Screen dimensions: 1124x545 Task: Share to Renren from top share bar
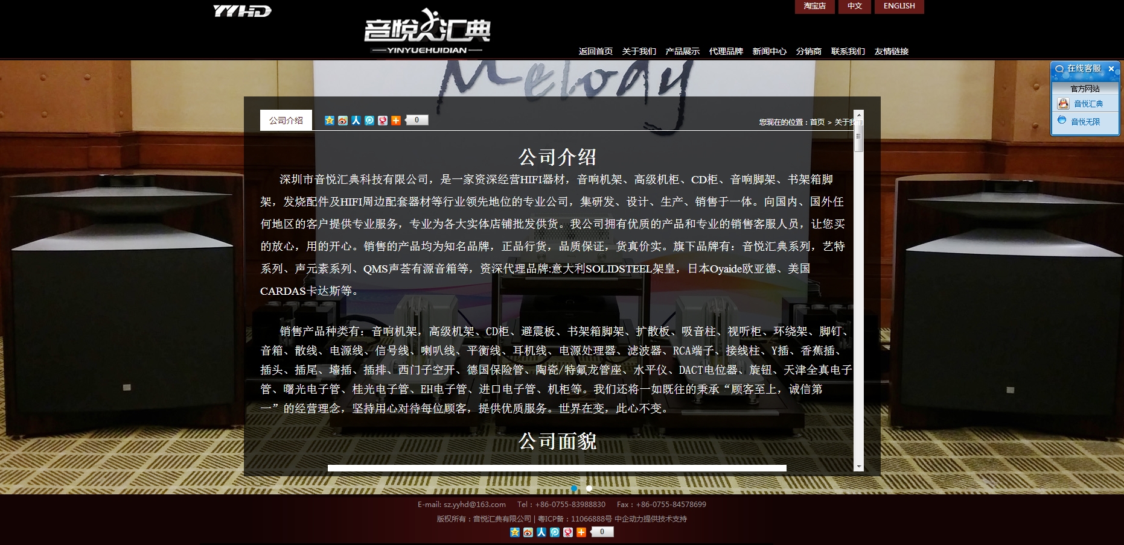tap(356, 121)
